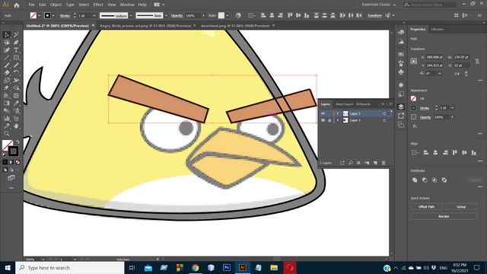
Task: Open the Uniform variable width profile dropdown
Action: 131,15
